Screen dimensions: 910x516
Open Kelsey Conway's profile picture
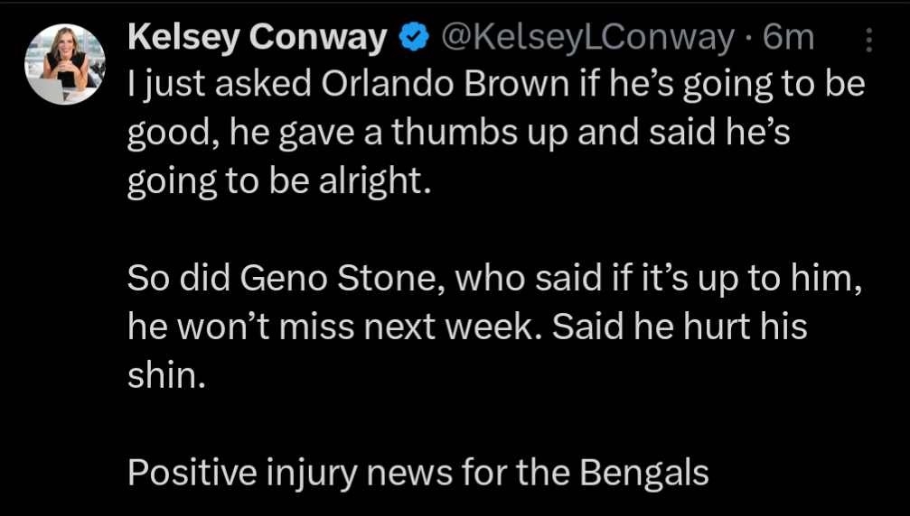click(x=65, y=64)
